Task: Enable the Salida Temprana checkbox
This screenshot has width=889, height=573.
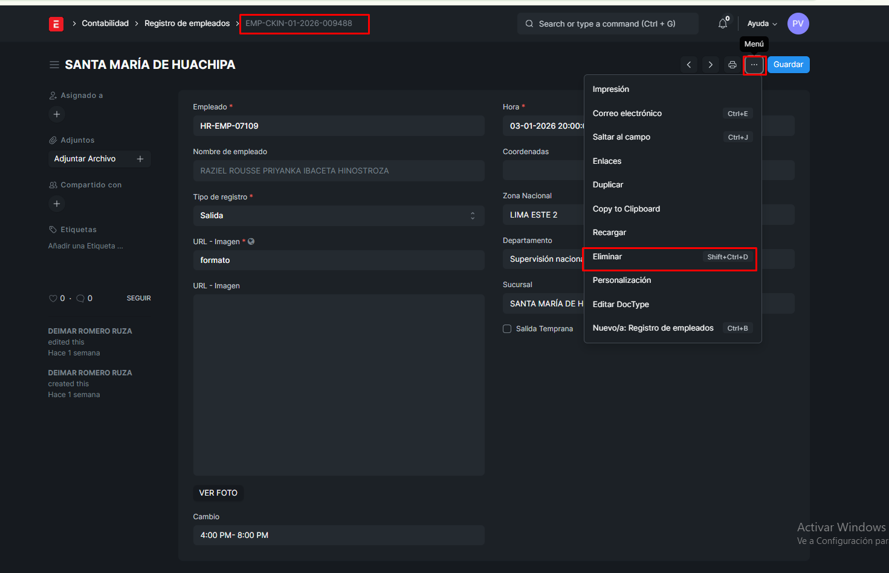Action: point(507,329)
